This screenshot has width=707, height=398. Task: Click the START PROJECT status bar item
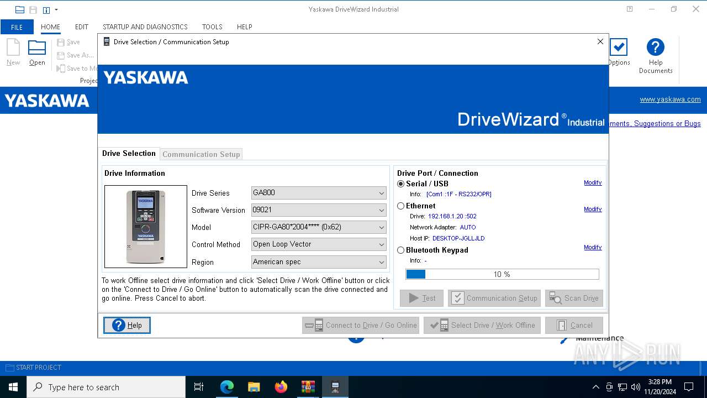(34, 368)
